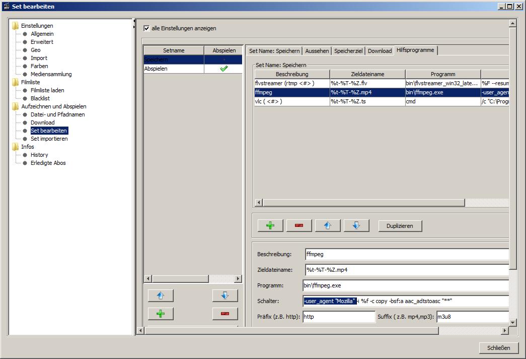Click the green plus button to add a program
Screen dimensions: 526x359
tap(270, 225)
